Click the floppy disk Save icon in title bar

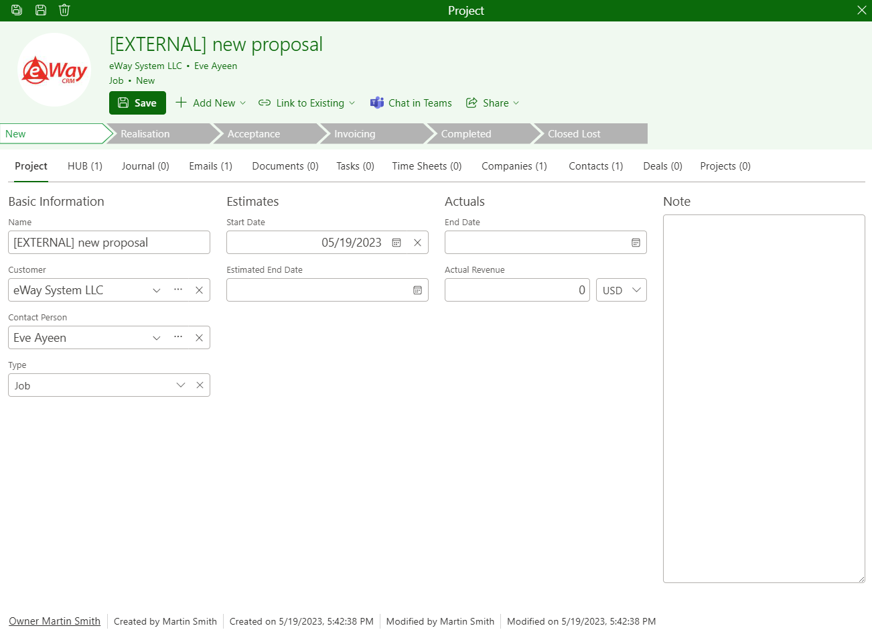point(41,10)
